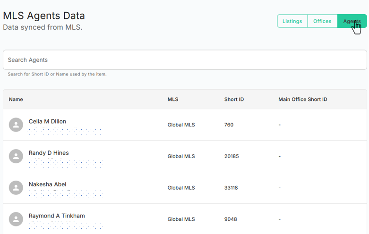
Task: Click Nakesha Abel's avatar icon
Action: pyautogui.click(x=16, y=187)
